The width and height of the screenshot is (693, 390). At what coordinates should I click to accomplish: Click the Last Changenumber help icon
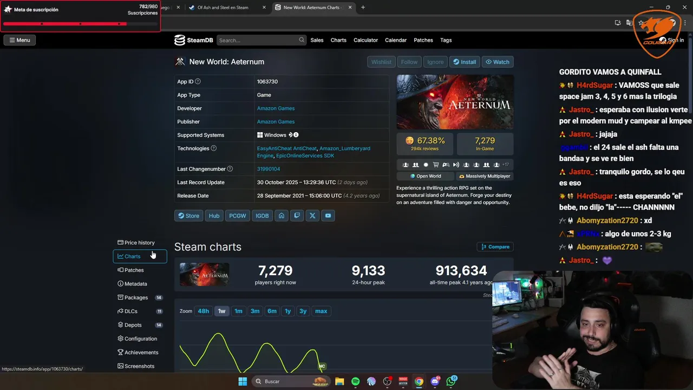[230, 169]
